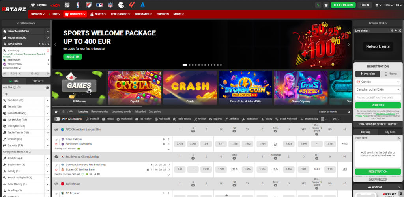
Task: Click globe icon beside ALL 809 count
Action: coord(47,87)
